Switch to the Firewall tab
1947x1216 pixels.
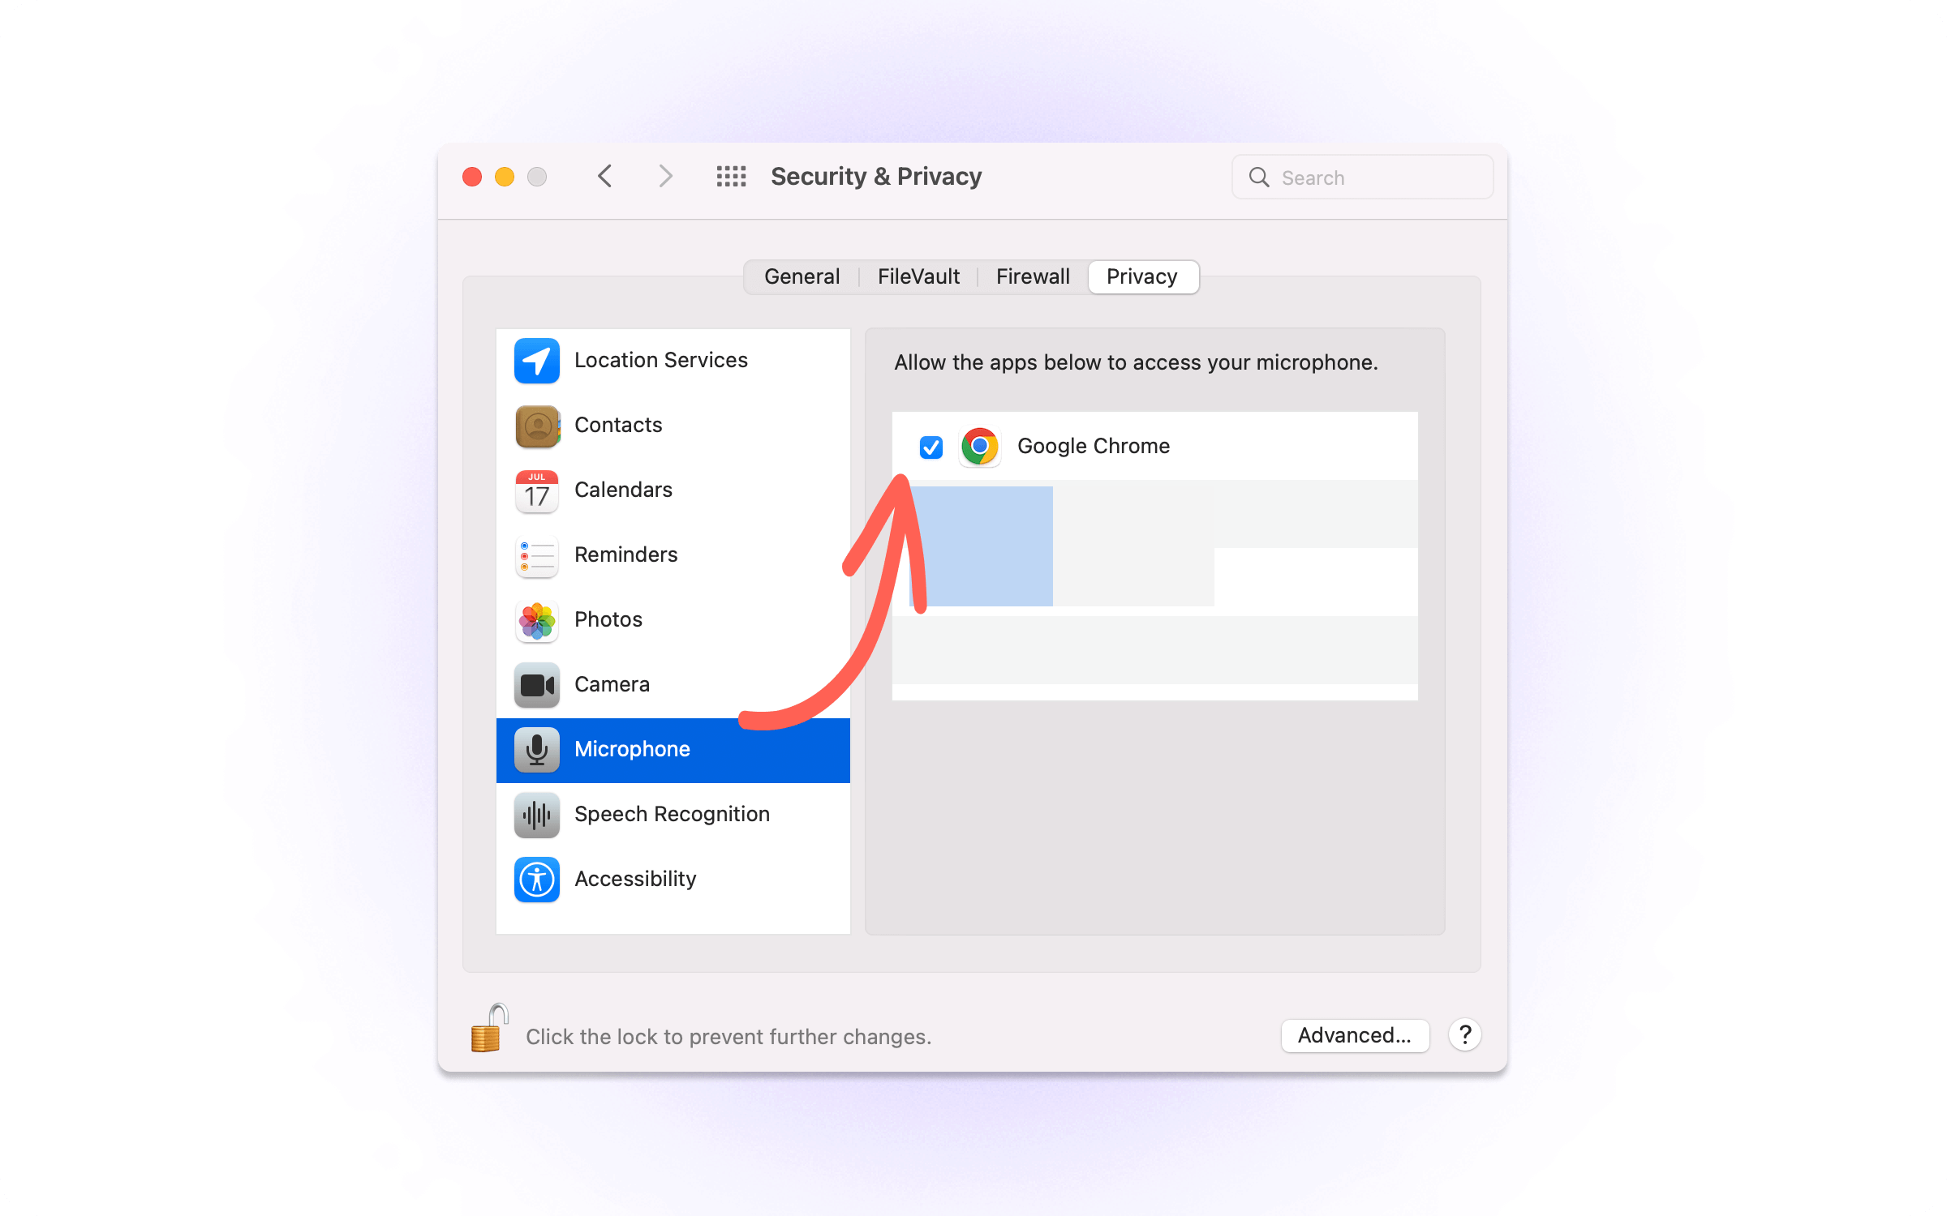[x=1033, y=276]
